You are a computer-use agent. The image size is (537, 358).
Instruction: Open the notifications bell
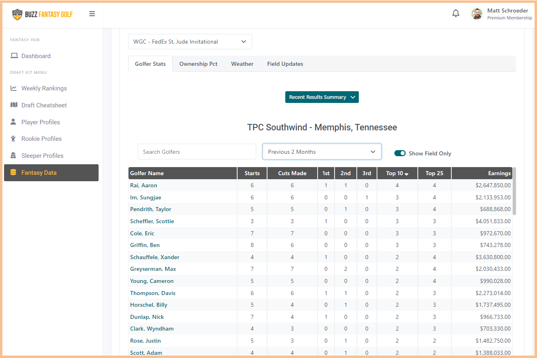(x=456, y=13)
